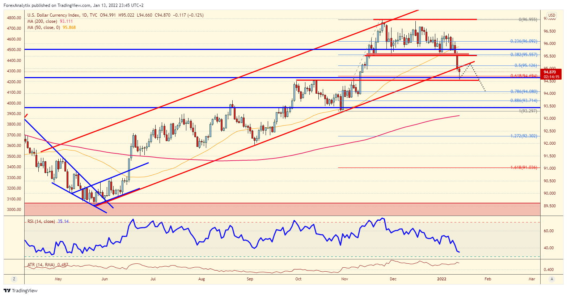Click the 35.14 RSI value
567x297 pixels.
tap(63, 221)
